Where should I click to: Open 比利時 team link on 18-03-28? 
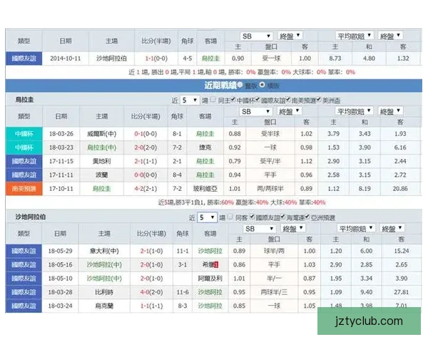pos(104,292)
